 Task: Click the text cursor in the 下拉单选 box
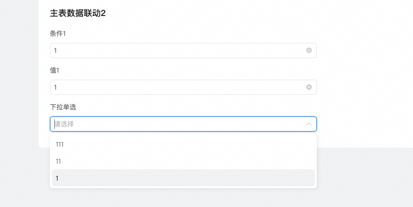tap(54, 124)
